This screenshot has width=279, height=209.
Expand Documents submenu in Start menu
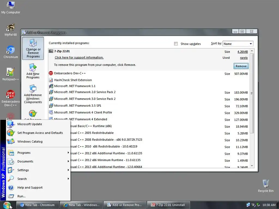pyautogui.click(x=38, y=161)
